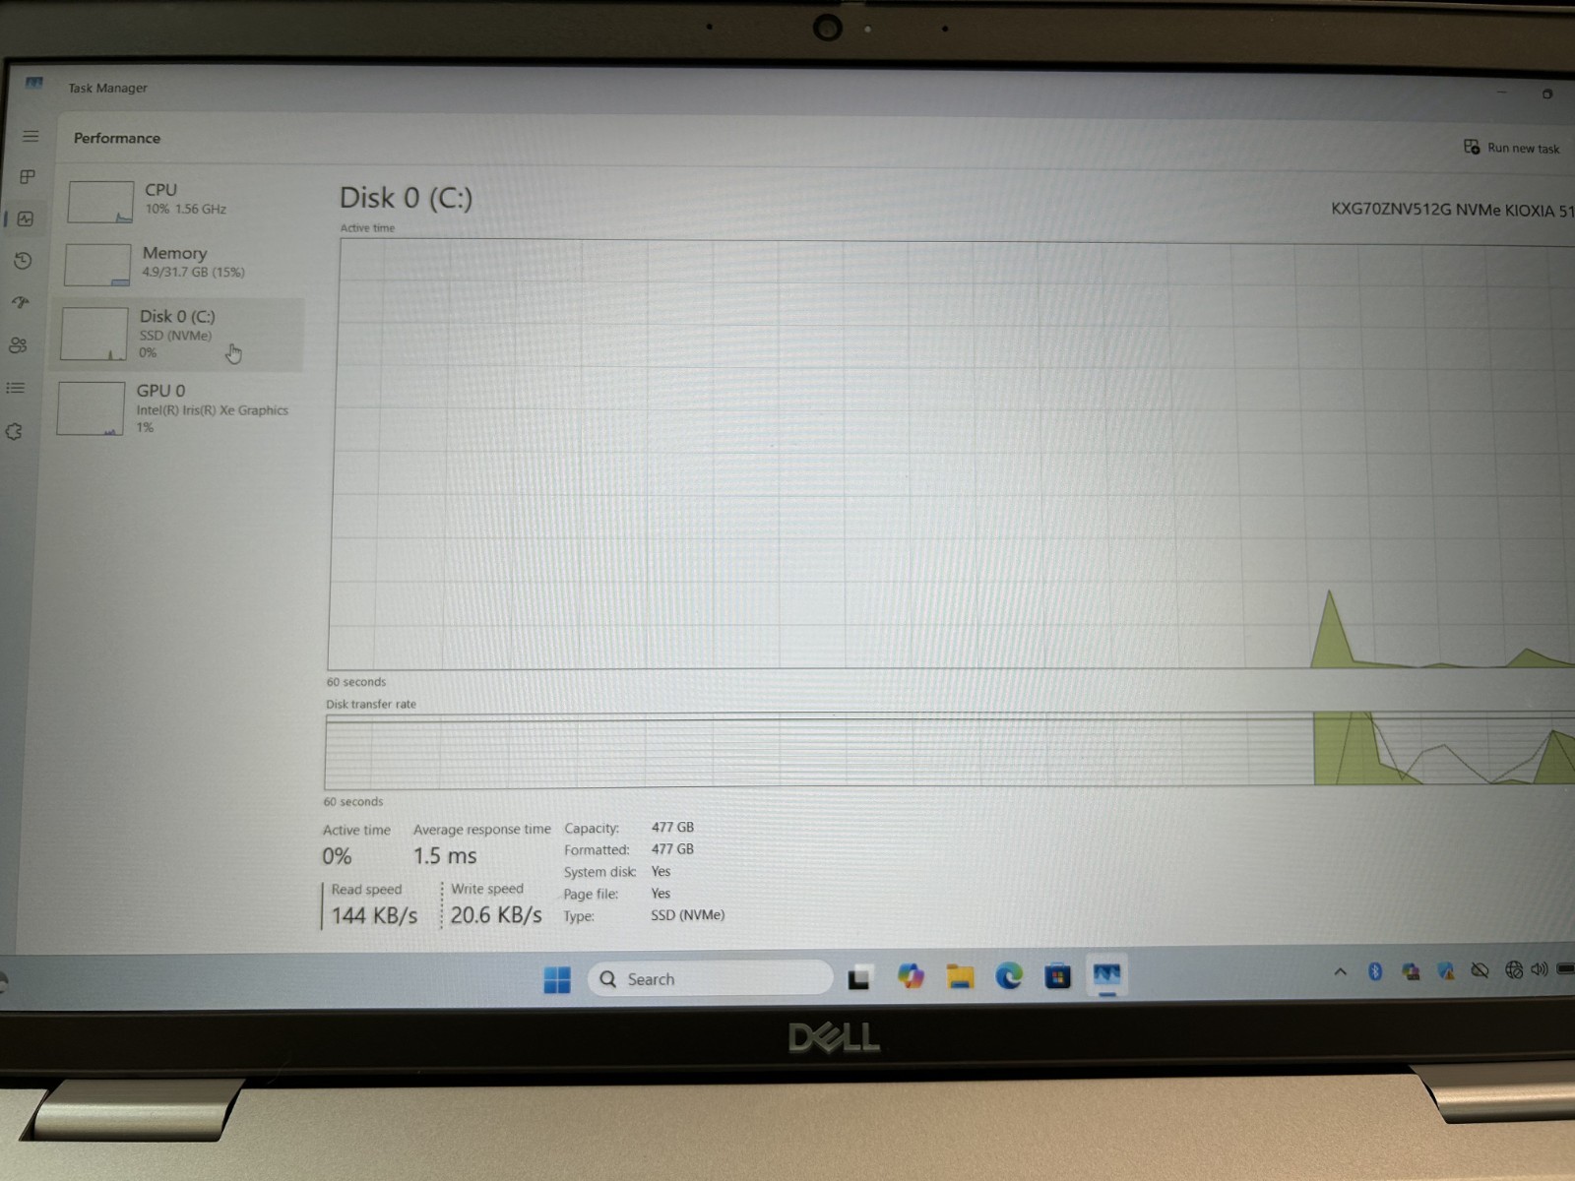The image size is (1575, 1181).
Task: Click the Disk active time graph
Action: [951, 454]
